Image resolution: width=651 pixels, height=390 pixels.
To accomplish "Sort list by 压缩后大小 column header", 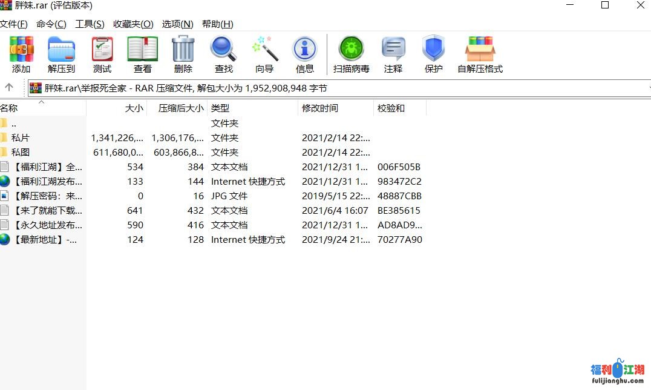I will pyautogui.click(x=181, y=108).
